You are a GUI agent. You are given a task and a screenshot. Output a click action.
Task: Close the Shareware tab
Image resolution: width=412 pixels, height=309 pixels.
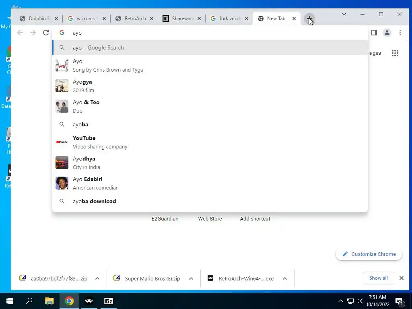199,19
